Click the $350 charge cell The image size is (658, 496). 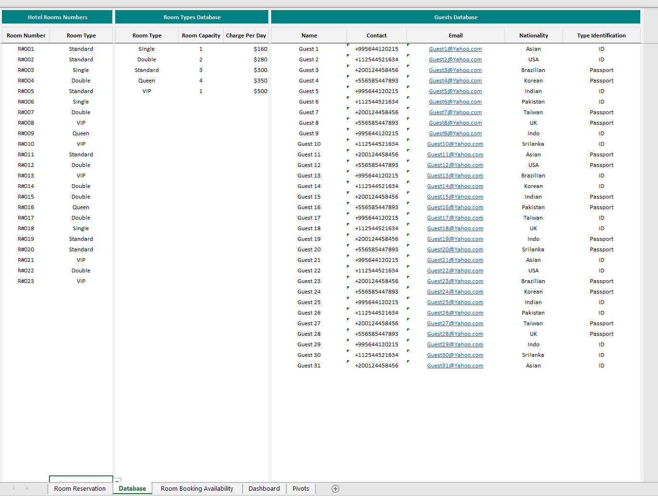pos(246,81)
